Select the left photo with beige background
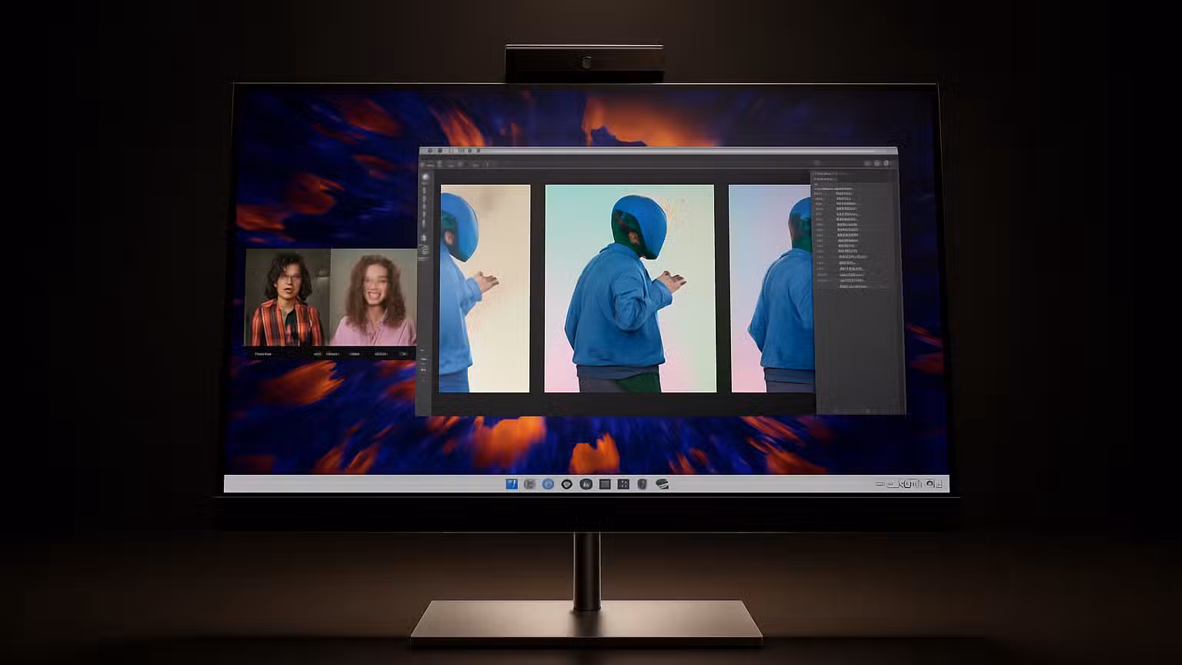The height and width of the screenshot is (665, 1182). pos(485,289)
